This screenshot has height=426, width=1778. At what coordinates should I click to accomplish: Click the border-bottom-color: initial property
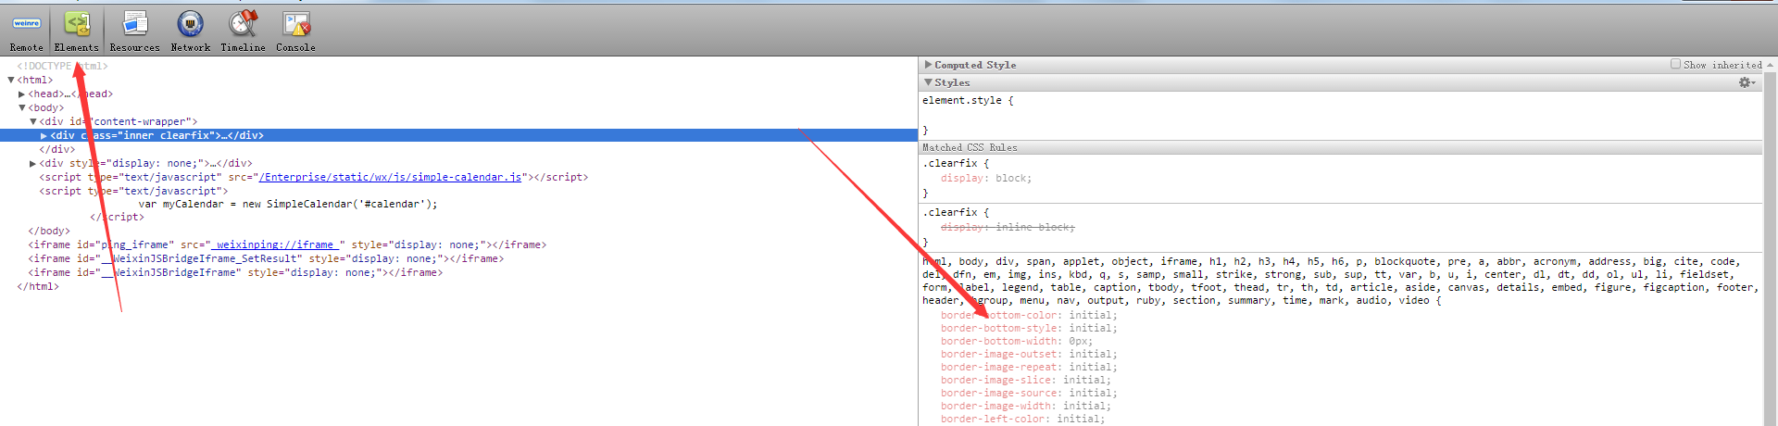click(1029, 316)
